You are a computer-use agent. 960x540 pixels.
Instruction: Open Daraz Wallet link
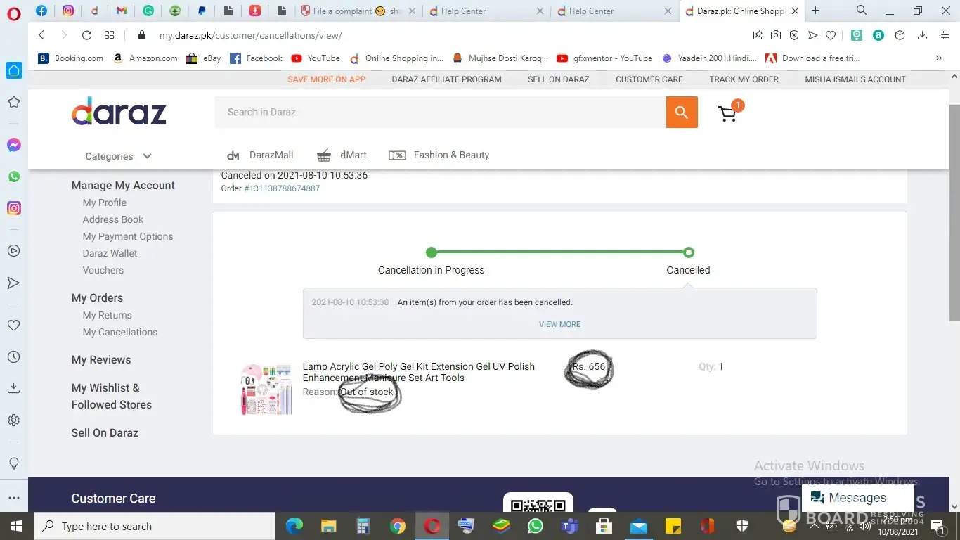tap(110, 253)
